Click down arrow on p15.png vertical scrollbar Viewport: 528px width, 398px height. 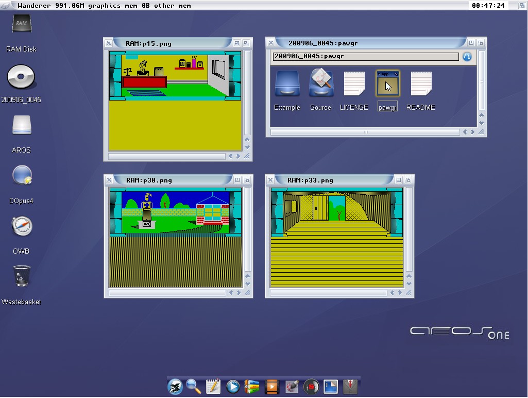point(247,147)
